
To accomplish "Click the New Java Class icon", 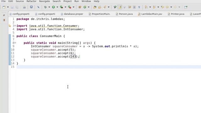I will [x=85, y=7].
